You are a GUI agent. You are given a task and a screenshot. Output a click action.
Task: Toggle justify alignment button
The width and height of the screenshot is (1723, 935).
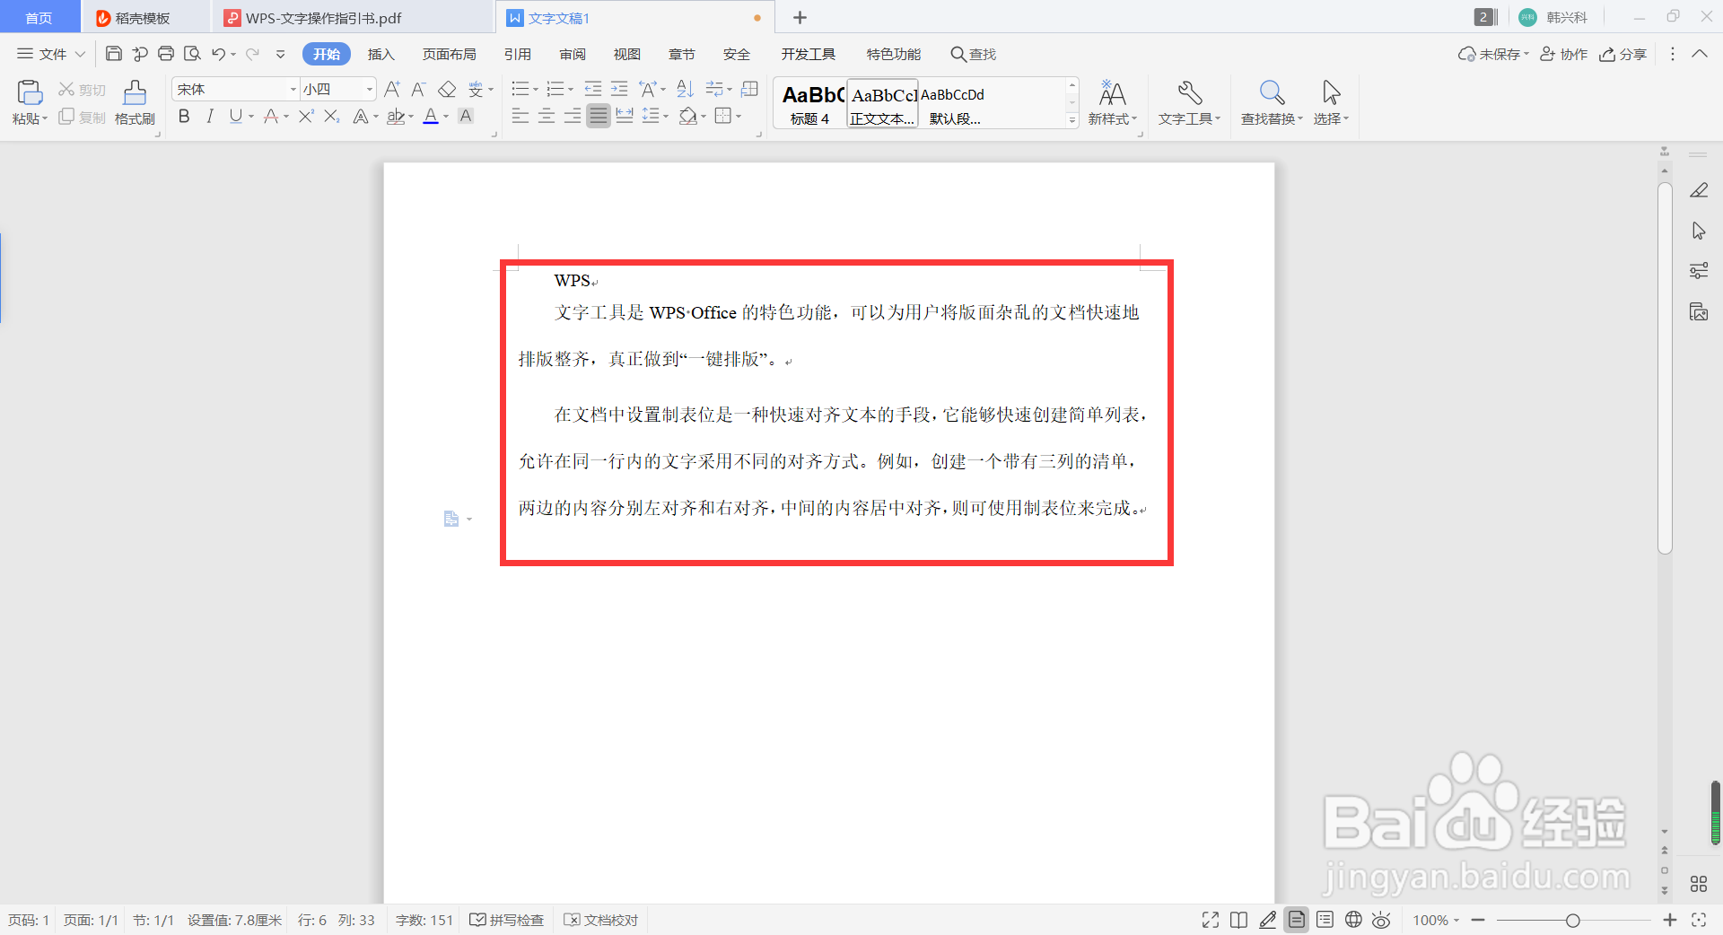coord(599,116)
